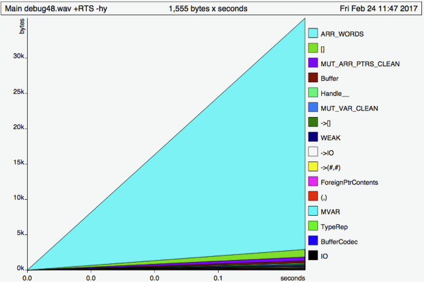This screenshot has width=424, height=282.
Task: Click the dark red Buffer legend swatch
Action: [x=313, y=78]
